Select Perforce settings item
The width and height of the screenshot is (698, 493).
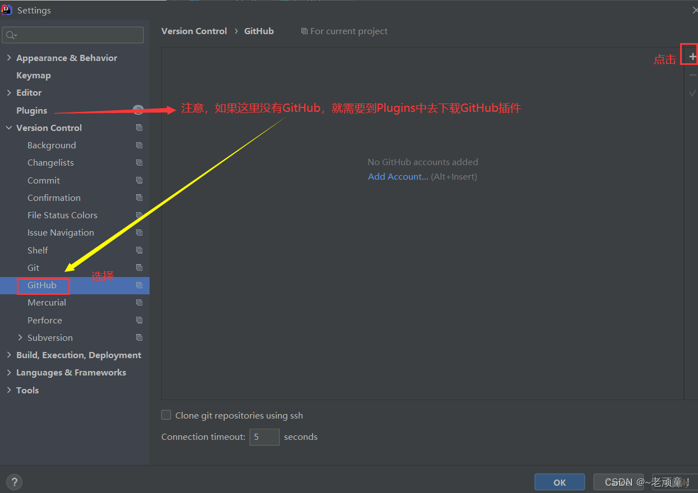point(45,320)
